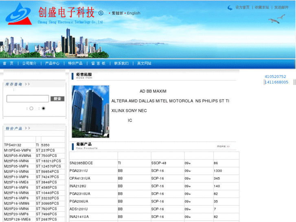Click INA2128U in new products table

[x=78, y=186]
